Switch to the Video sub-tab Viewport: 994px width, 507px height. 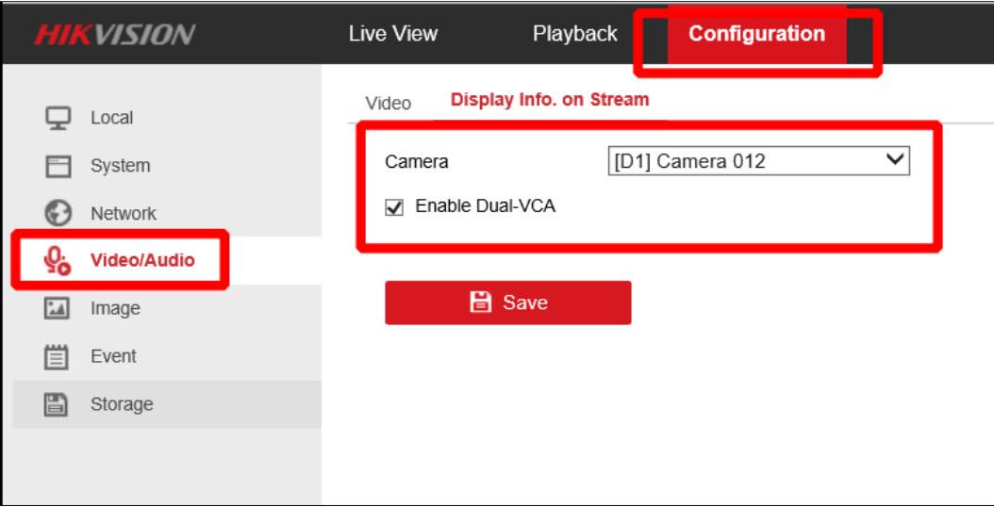tap(388, 104)
